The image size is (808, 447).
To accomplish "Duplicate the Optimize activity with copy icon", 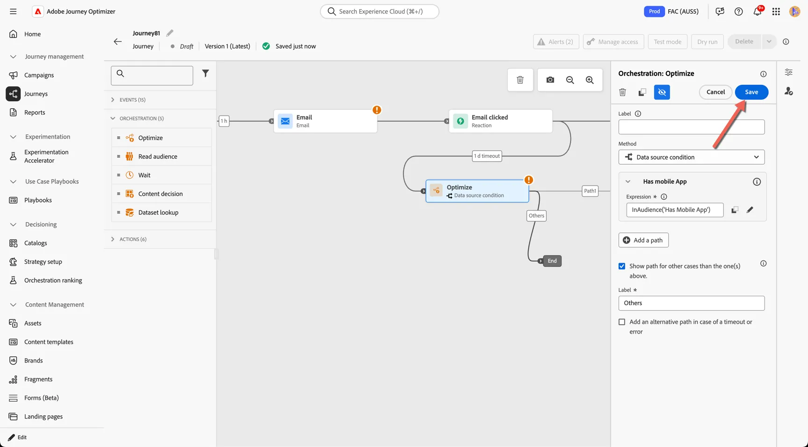I will tap(642, 92).
